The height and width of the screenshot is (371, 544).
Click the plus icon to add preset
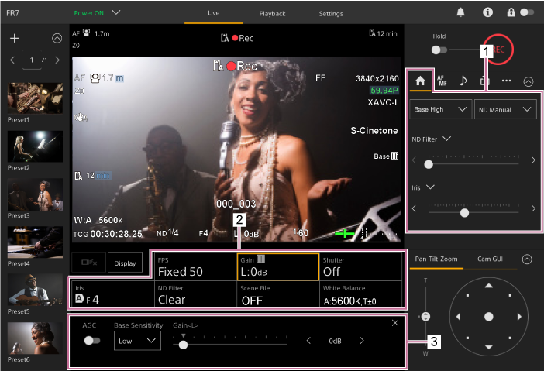[x=14, y=38]
